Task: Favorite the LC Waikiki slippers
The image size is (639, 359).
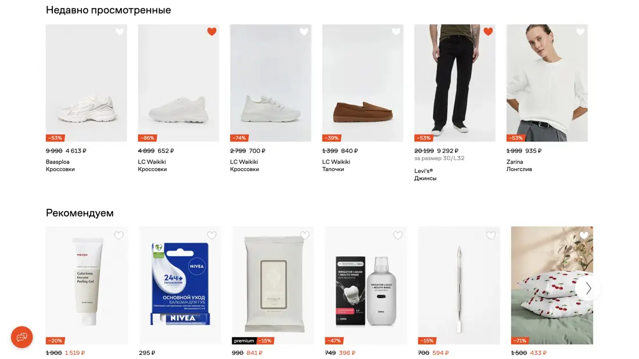Action: (x=396, y=32)
